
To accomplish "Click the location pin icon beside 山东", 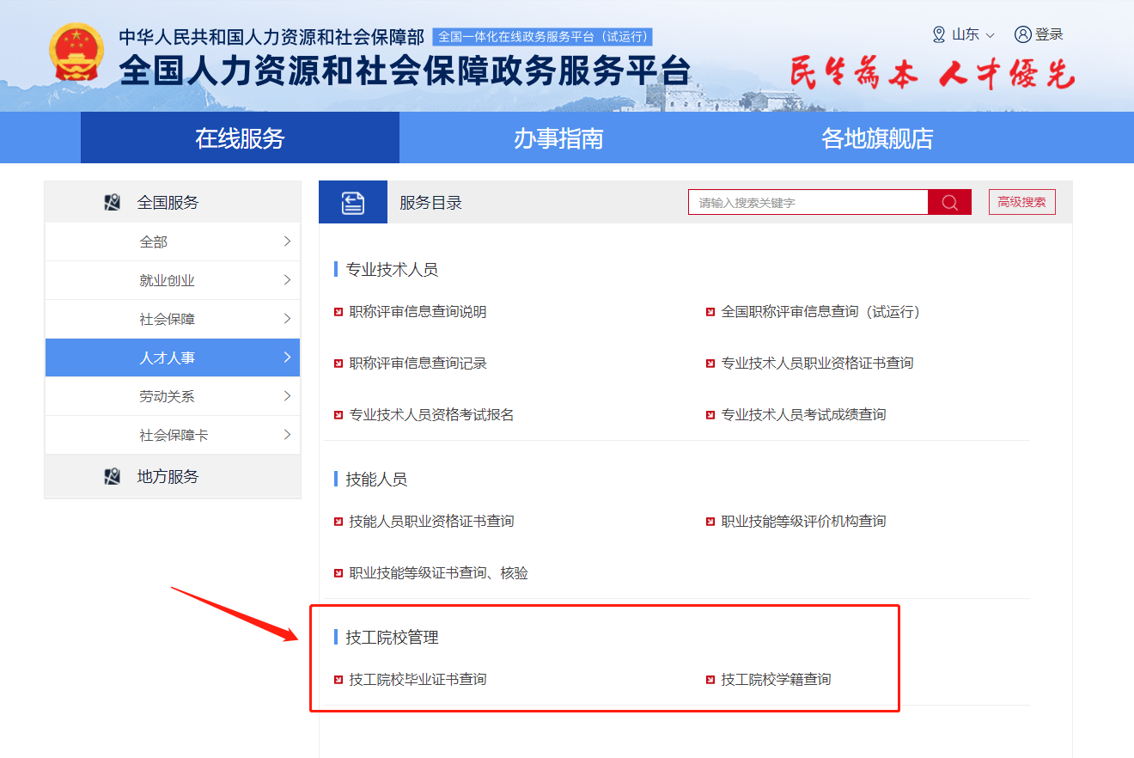I will pyautogui.click(x=937, y=34).
